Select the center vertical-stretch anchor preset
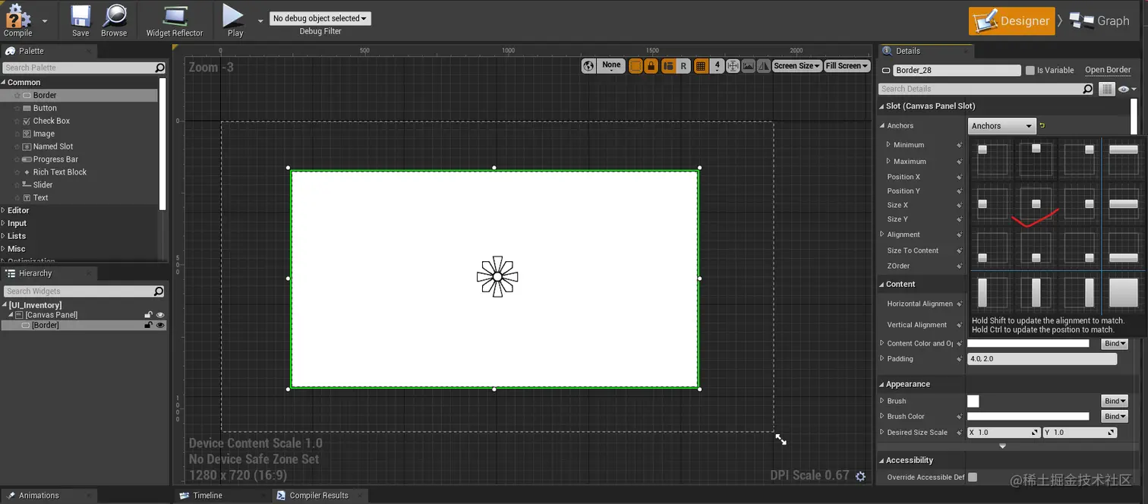Image resolution: width=1148 pixels, height=504 pixels. (x=1036, y=292)
